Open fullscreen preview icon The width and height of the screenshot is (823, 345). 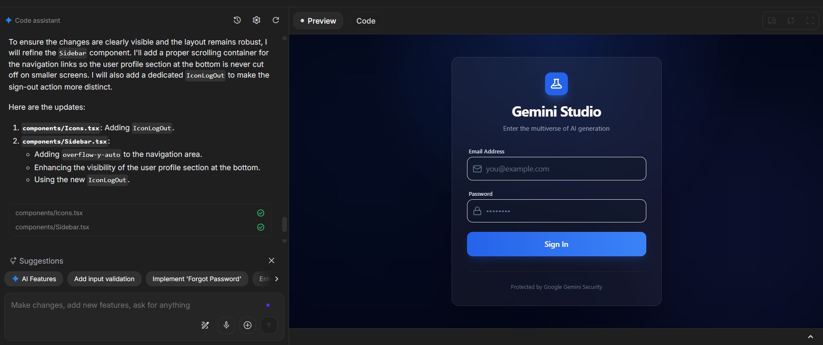coord(810,21)
